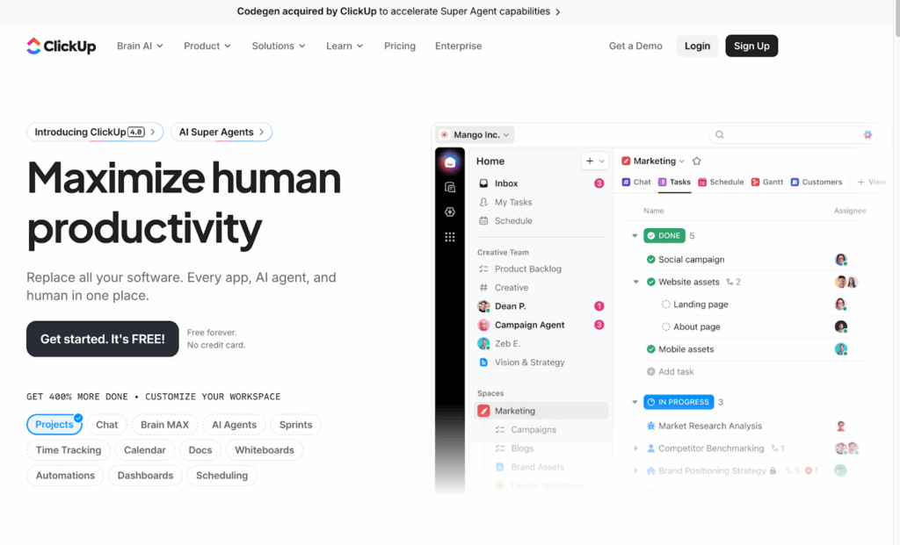The height and width of the screenshot is (545, 900).
Task: Click the ClickUp logo in header
Action: (x=61, y=47)
